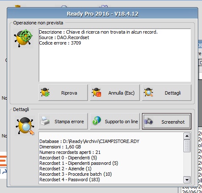
Task: Select 'Recordset 3 - Procedure batch (10)' line
Action: [x=76, y=174]
